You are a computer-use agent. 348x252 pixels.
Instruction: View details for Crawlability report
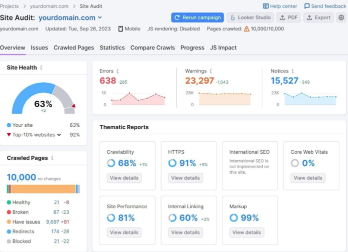(x=124, y=178)
